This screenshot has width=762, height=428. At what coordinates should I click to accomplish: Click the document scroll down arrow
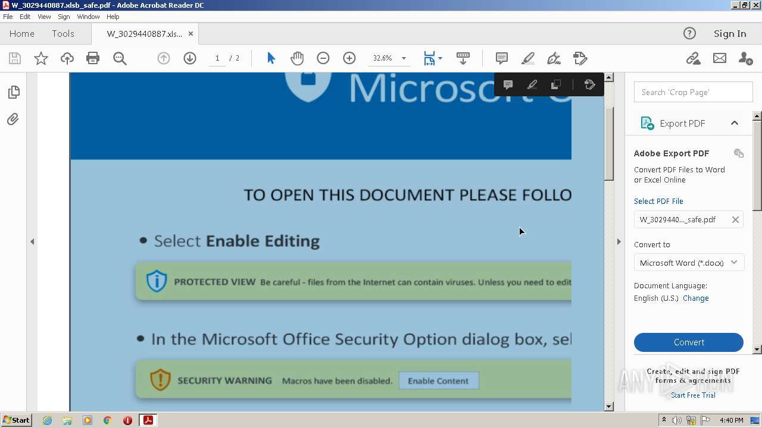click(x=608, y=407)
